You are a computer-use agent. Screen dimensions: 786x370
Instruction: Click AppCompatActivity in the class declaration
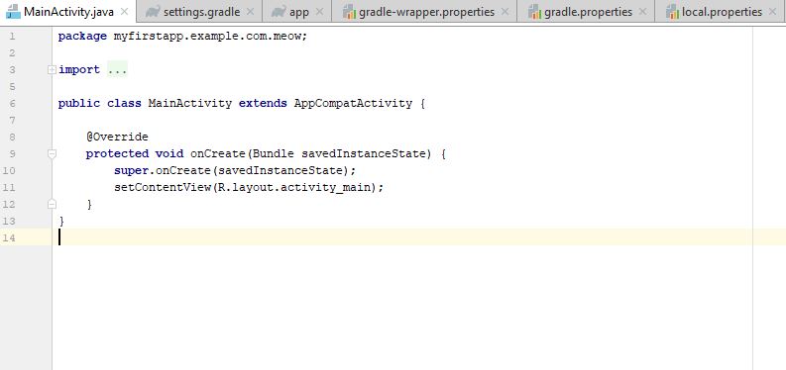coord(353,103)
